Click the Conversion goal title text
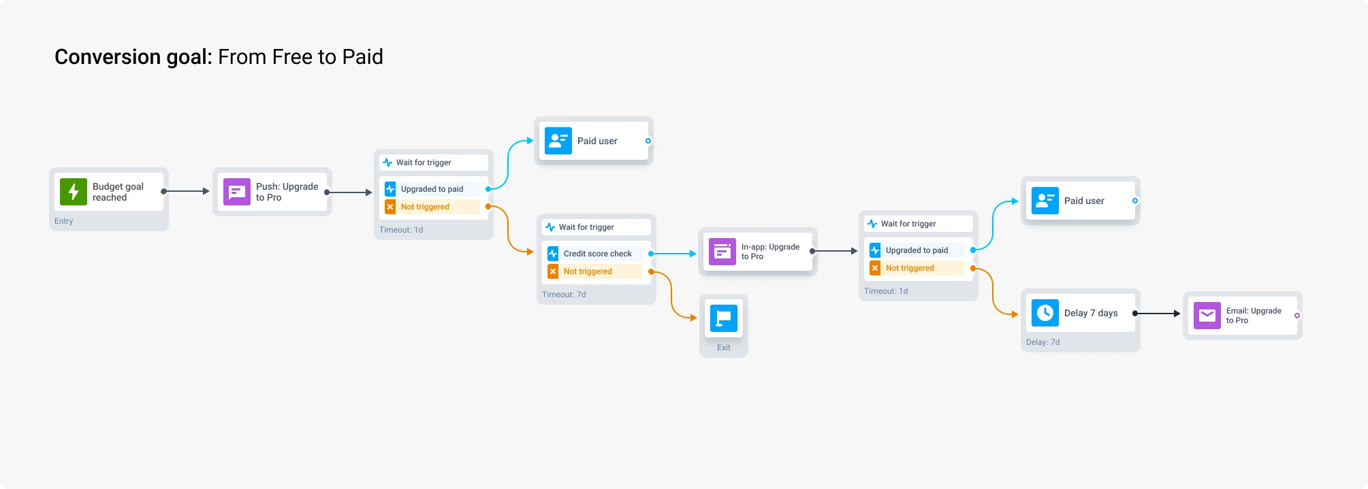Image resolution: width=1368 pixels, height=489 pixels. [x=219, y=56]
